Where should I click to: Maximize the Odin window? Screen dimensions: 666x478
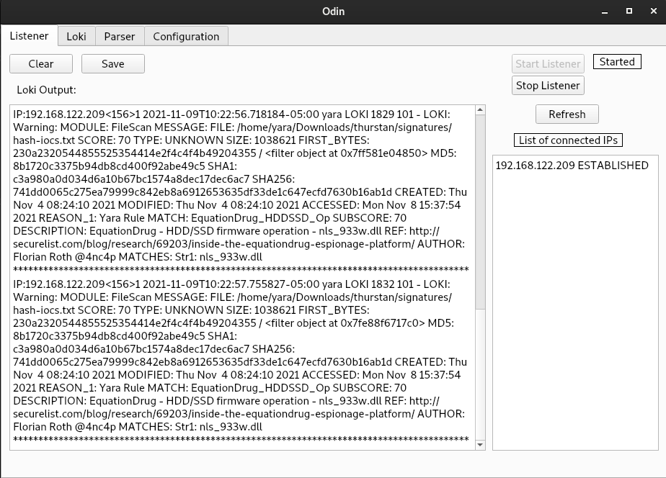pos(629,12)
